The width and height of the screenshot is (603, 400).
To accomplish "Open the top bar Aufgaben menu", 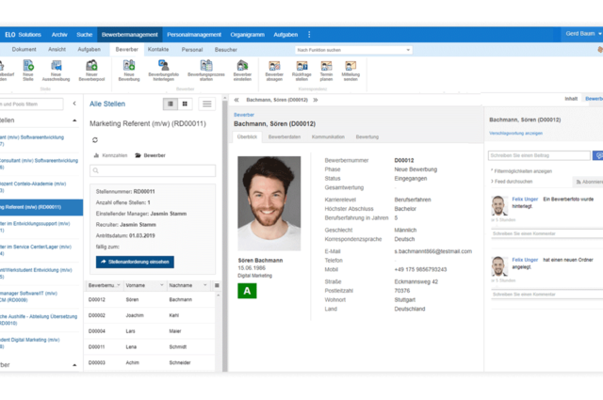I will click(285, 35).
